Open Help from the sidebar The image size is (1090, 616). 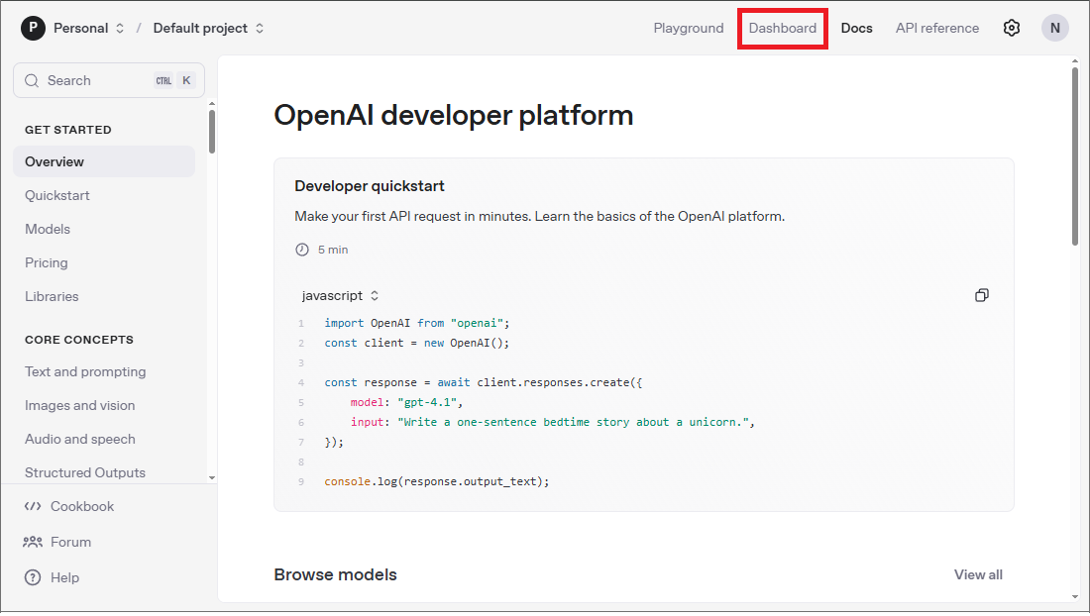coord(63,577)
